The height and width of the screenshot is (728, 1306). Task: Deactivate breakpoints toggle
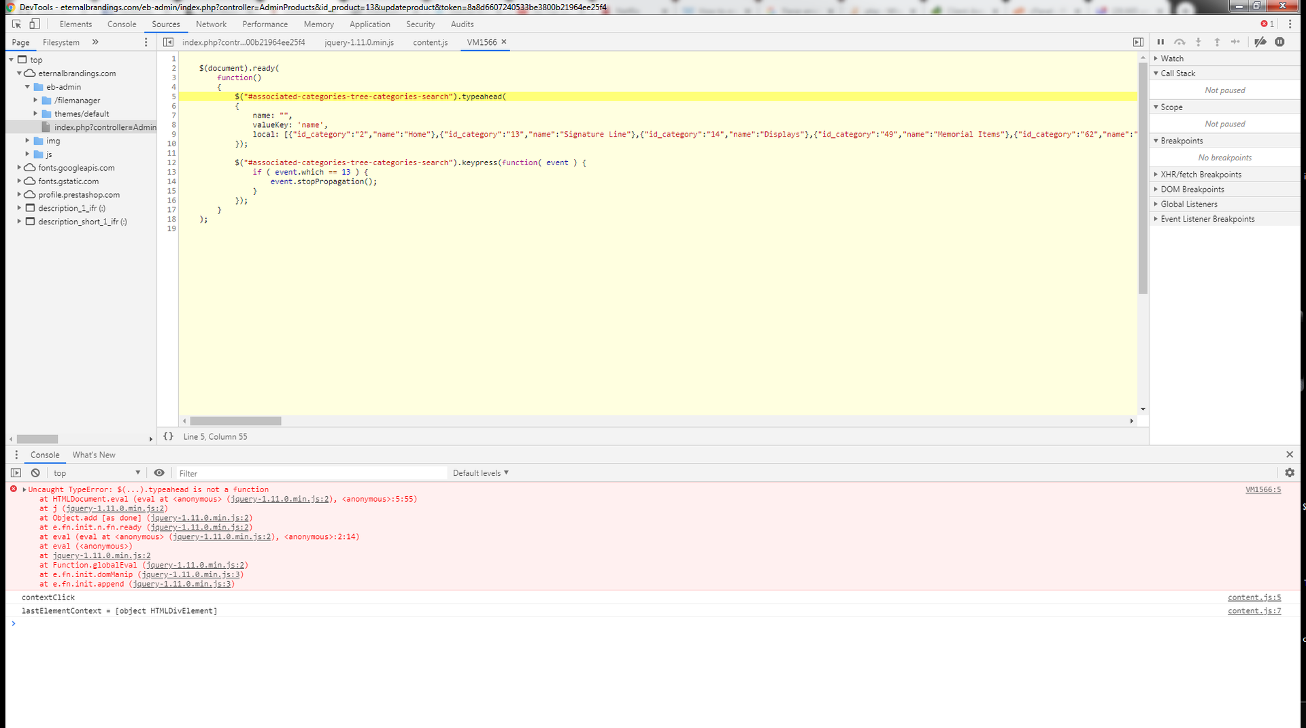pyautogui.click(x=1260, y=42)
